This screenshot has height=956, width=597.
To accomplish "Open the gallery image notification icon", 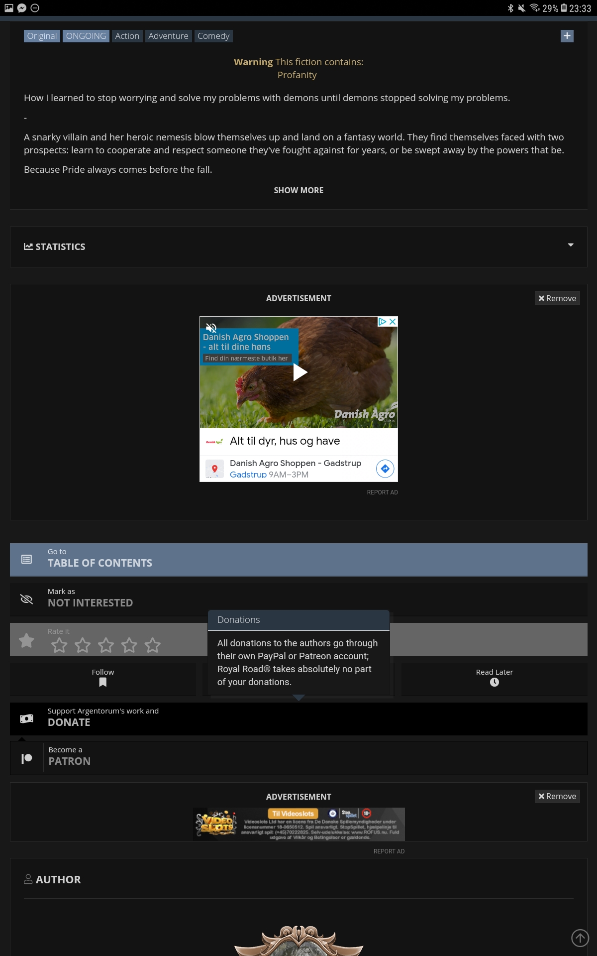I will click(9, 8).
